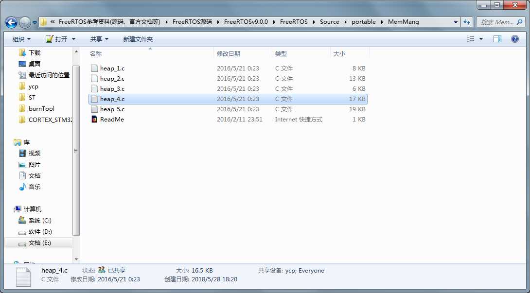Open the ST folder in the sidebar
This screenshot has height=293, width=530.
coord(27,97)
